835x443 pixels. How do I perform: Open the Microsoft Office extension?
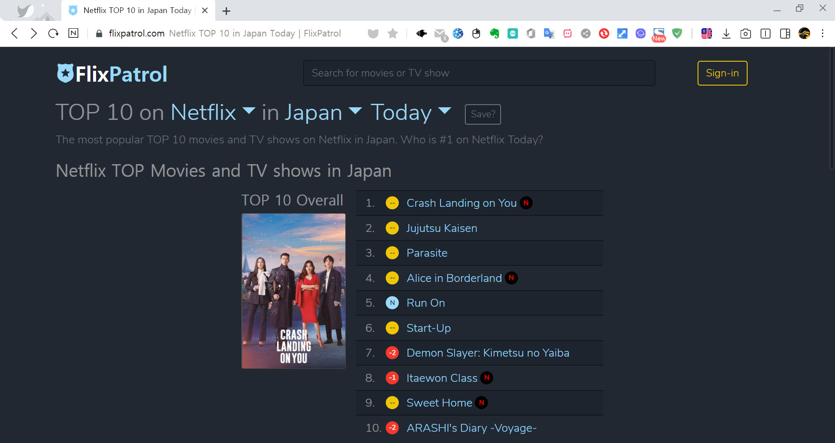coord(531,33)
